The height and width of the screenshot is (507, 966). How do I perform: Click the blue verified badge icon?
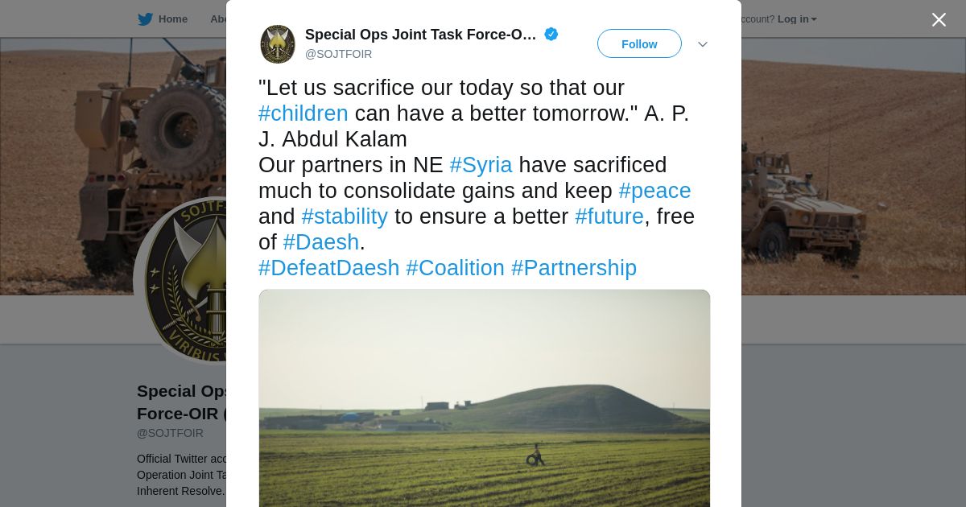[x=551, y=34]
